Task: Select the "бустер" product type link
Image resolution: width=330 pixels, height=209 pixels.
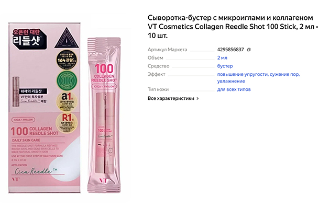Action: point(225,66)
